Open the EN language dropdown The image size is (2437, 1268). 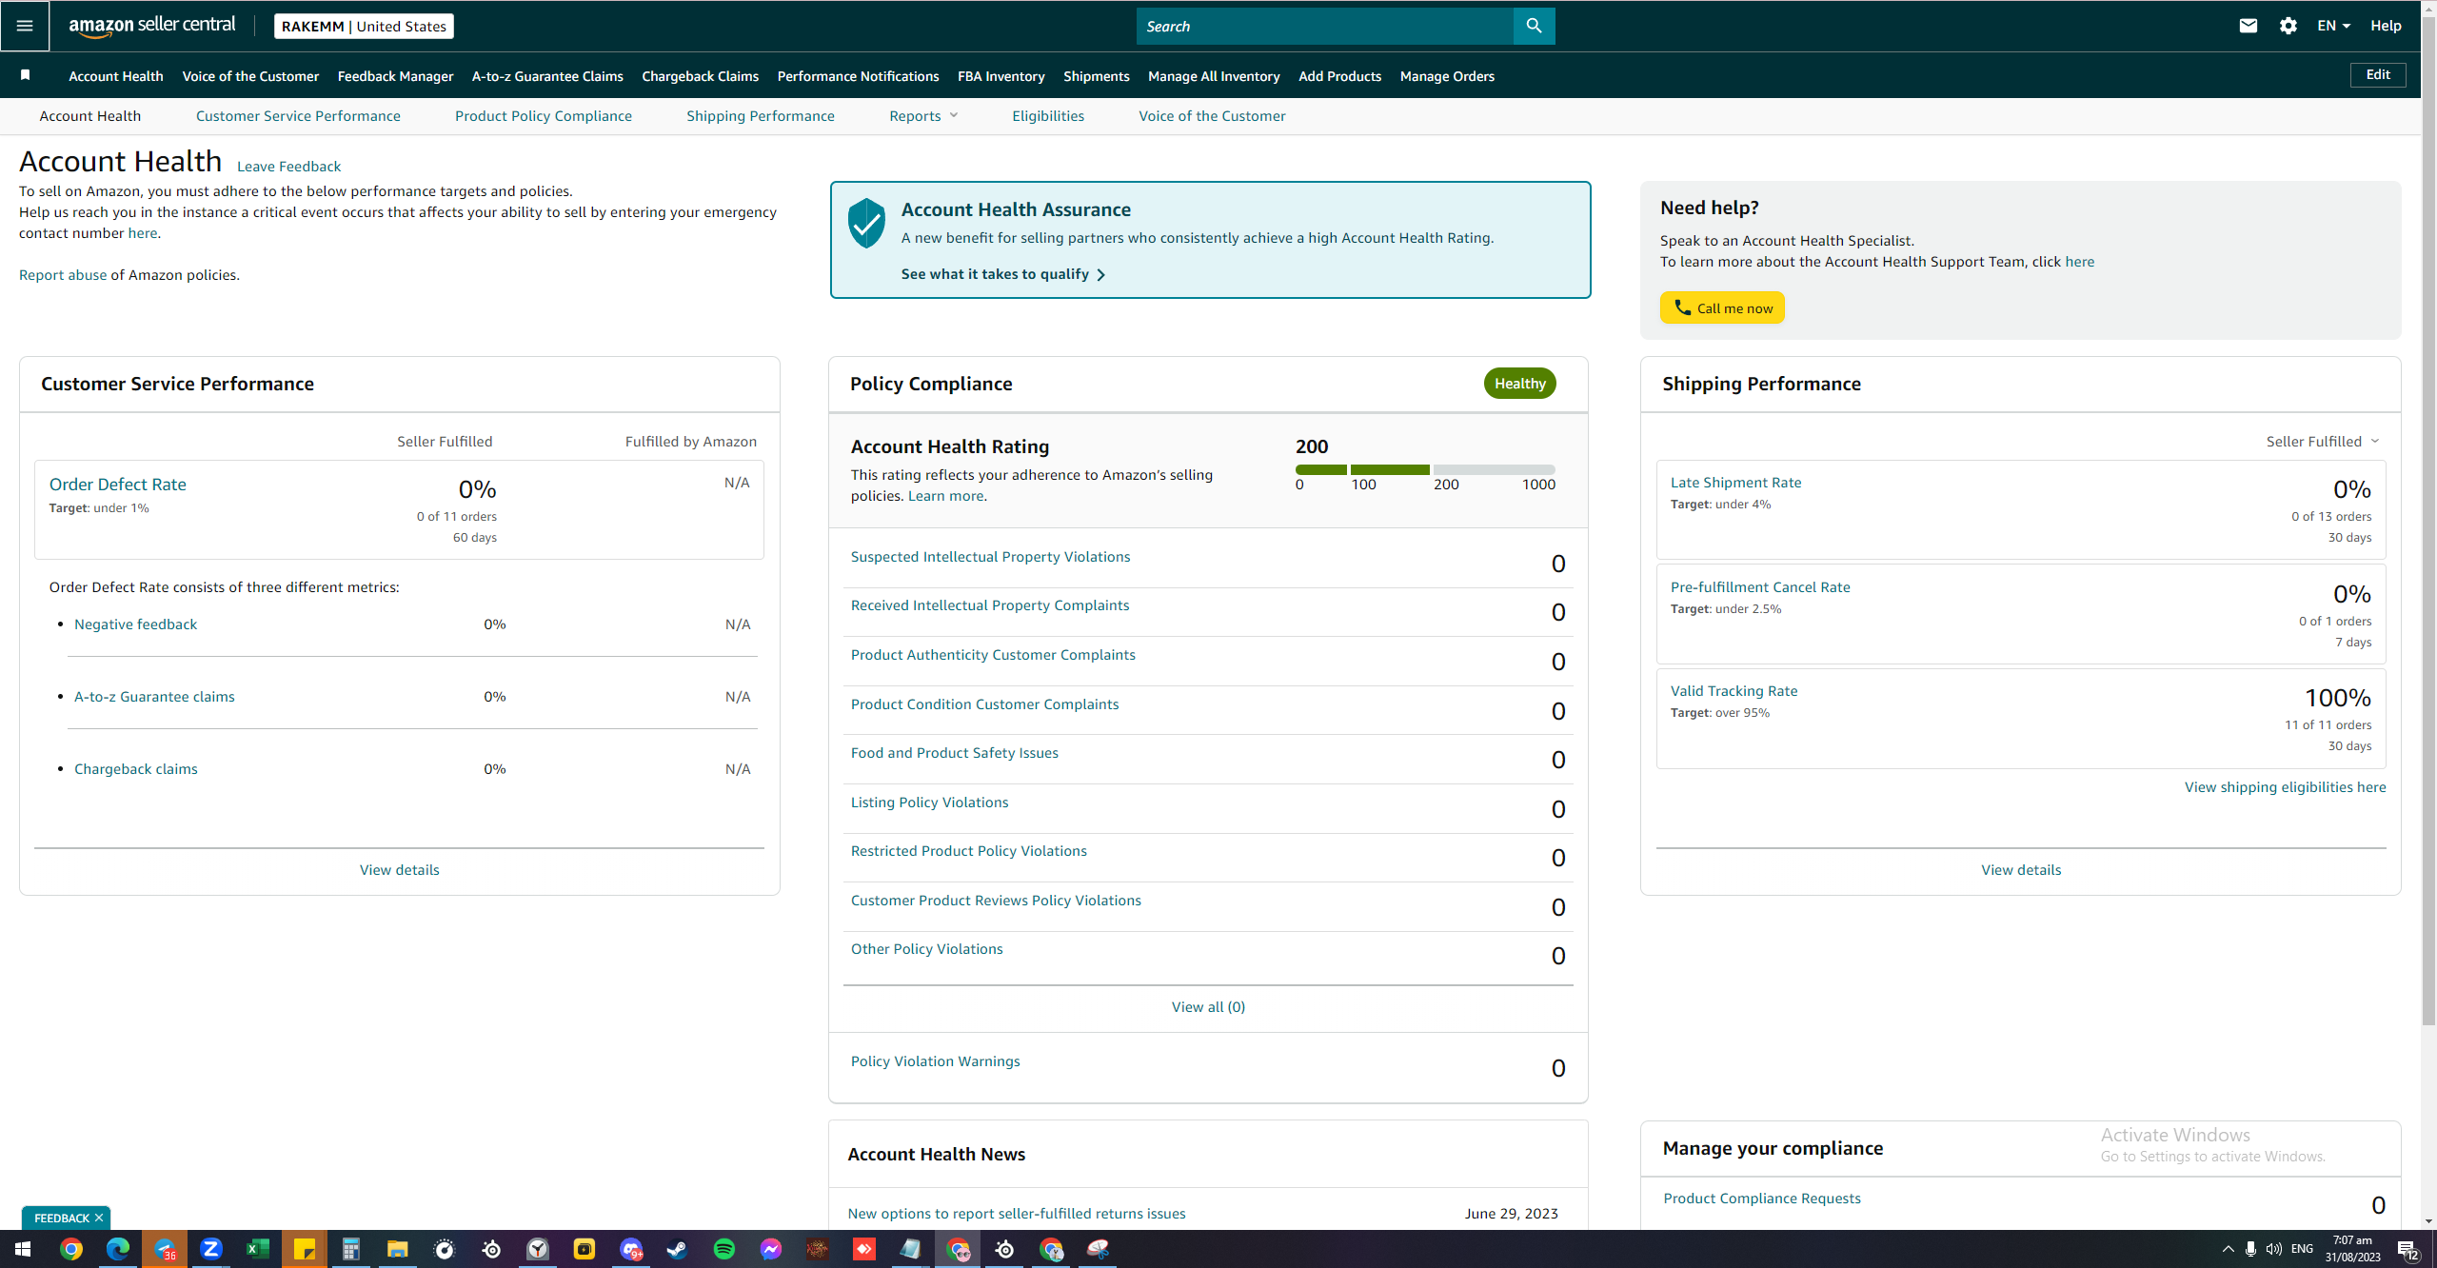[2333, 26]
